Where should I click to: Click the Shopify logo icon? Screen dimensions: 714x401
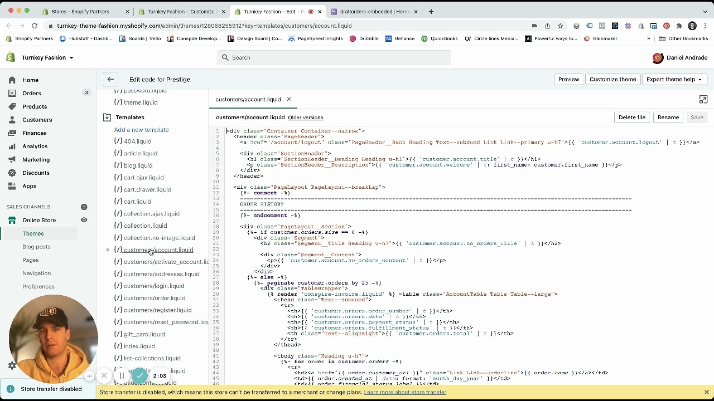click(11, 57)
